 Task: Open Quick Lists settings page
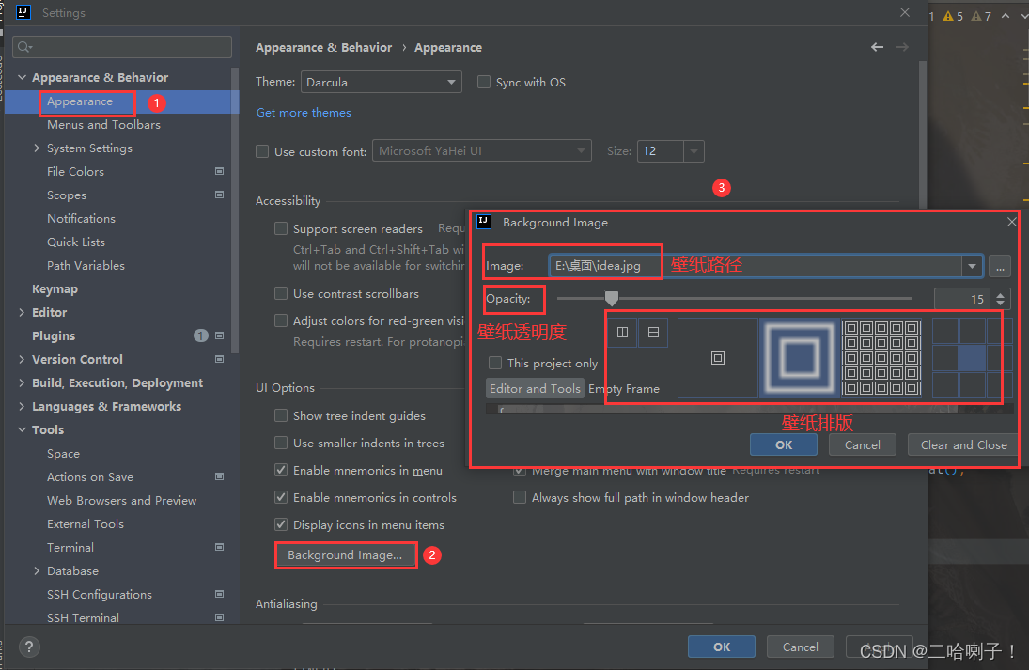(x=76, y=242)
